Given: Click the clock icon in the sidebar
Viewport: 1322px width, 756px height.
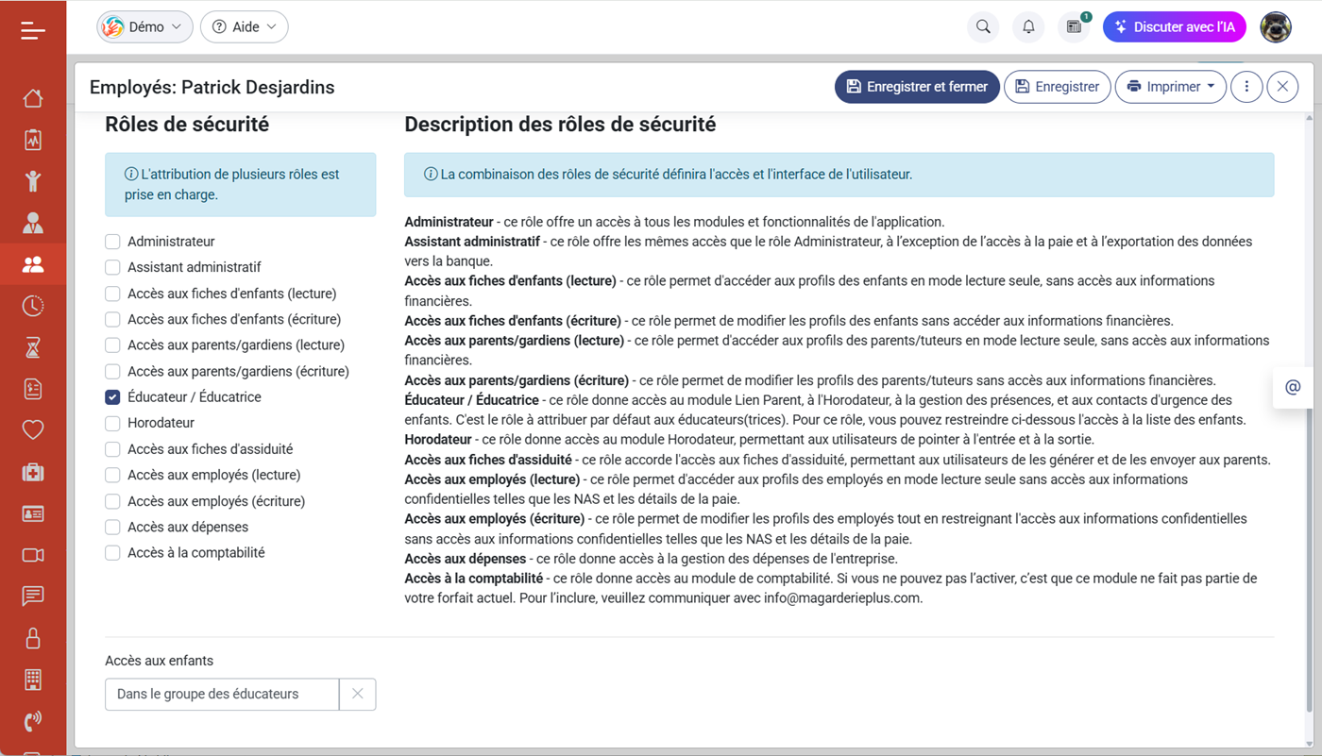Looking at the screenshot, I should (32, 305).
